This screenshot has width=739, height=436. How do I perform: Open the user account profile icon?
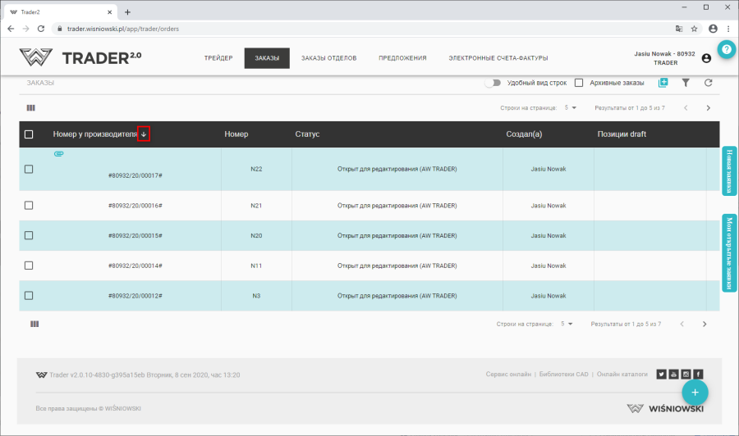click(706, 58)
